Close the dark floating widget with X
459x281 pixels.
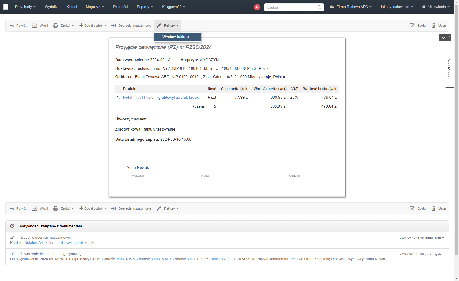[449, 37]
